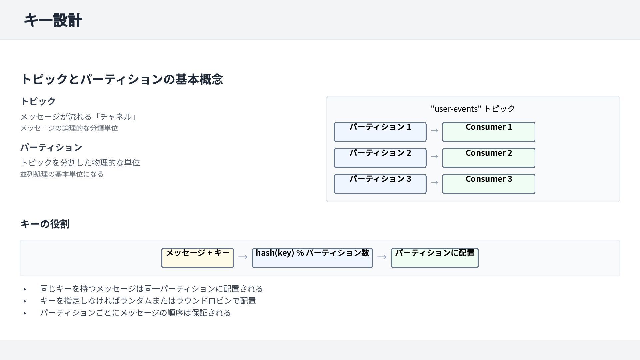Click the "user-events" トピック diagram title
The image size is (640, 360).
tap(473, 109)
